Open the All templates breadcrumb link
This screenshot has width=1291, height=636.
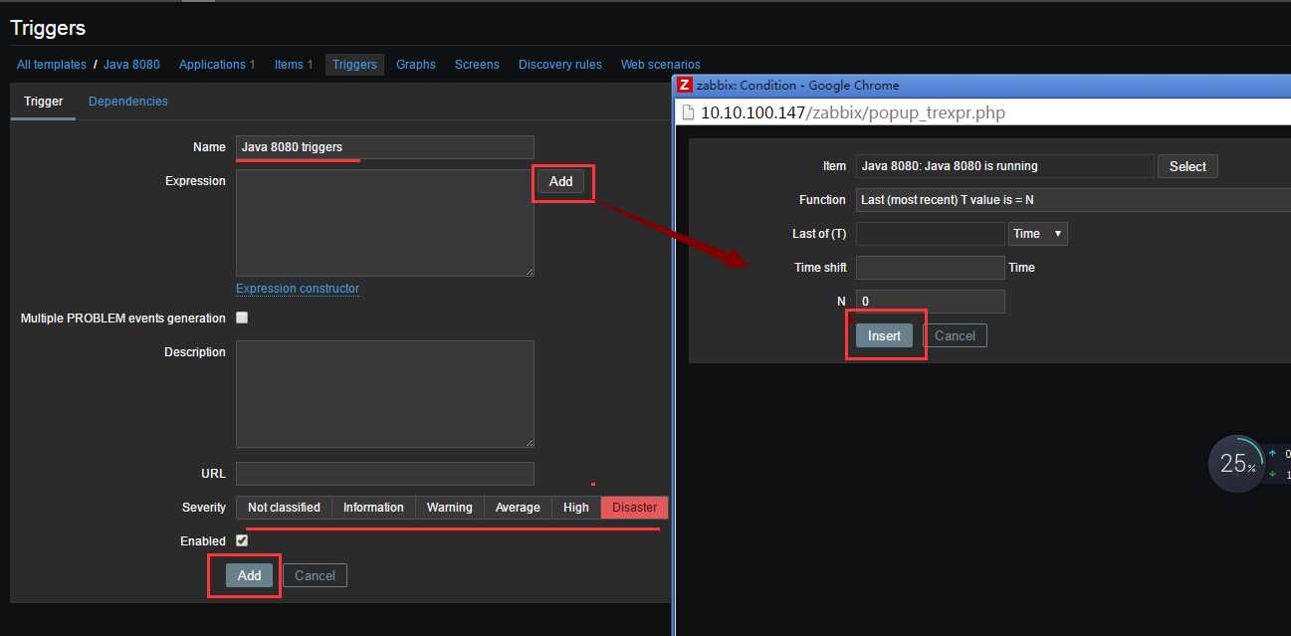point(52,65)
